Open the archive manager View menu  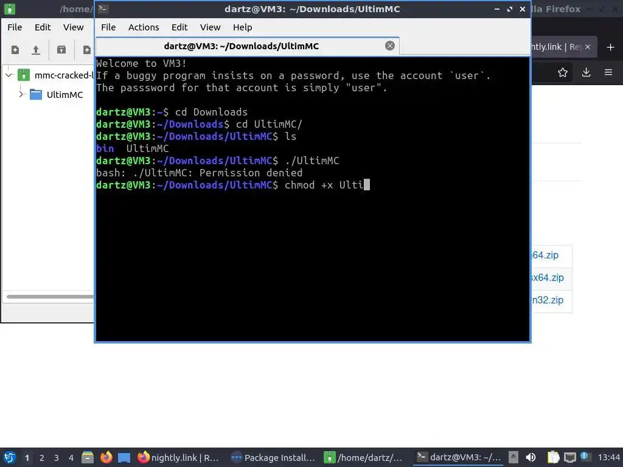pyautogui.click(x=74, y=27)
